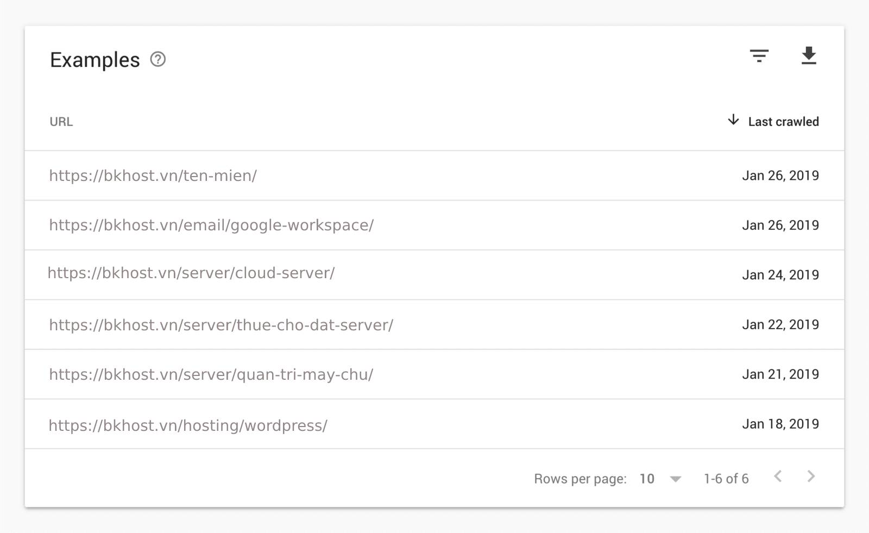
Task: Click the 1-6 of 6 page indicator
Action: point(726,479)
